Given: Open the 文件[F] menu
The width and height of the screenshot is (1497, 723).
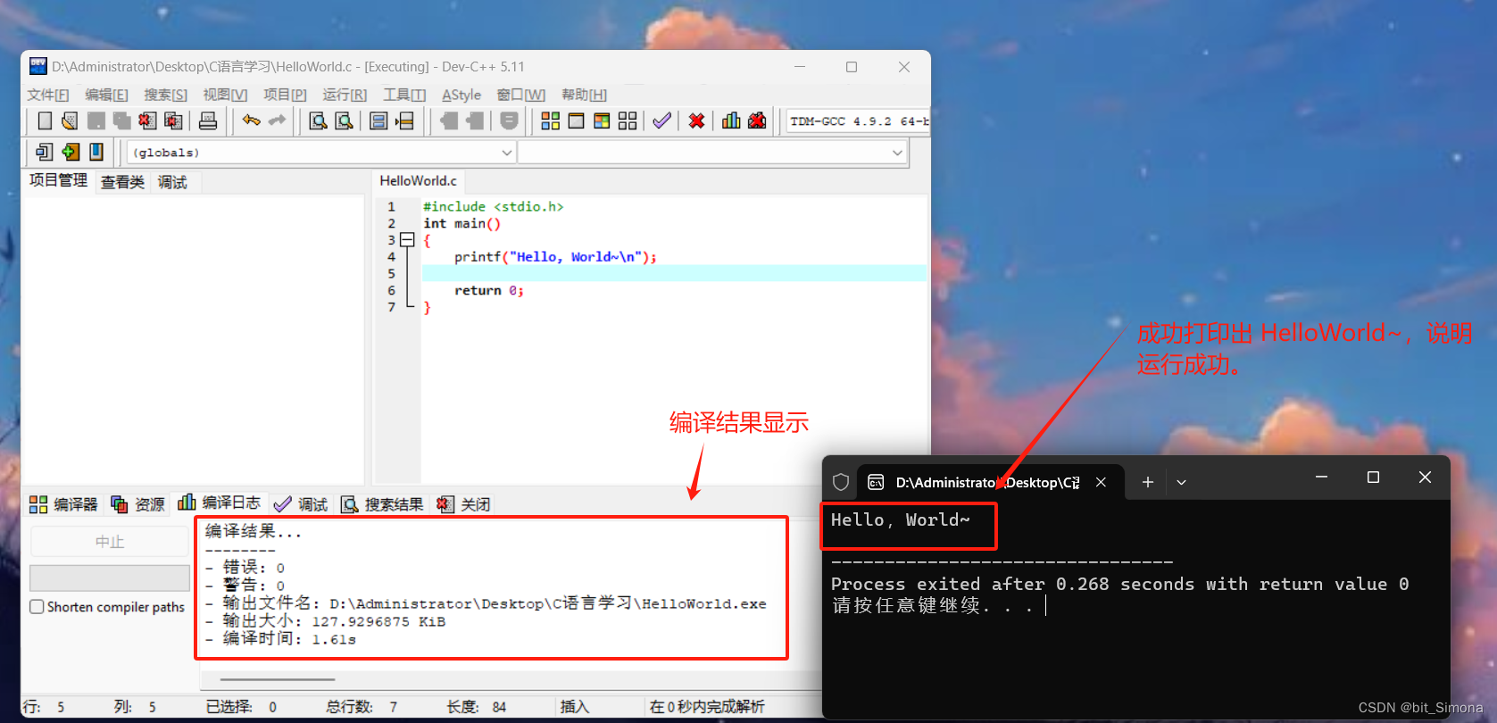Looking at the screenshot, I should tap(47, 95).
